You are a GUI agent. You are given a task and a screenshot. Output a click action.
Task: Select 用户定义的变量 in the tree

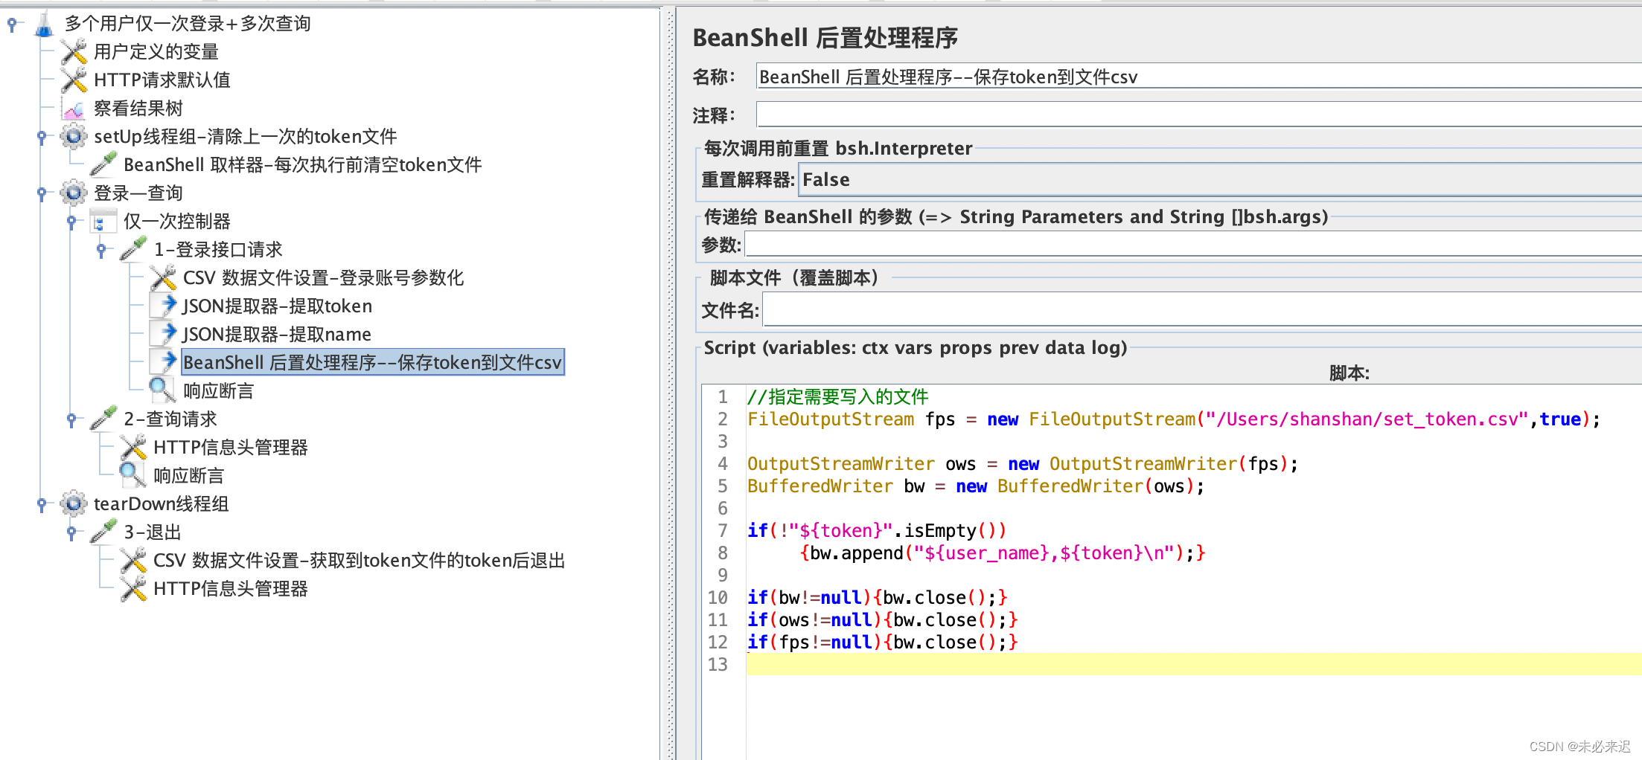point(156,52)
